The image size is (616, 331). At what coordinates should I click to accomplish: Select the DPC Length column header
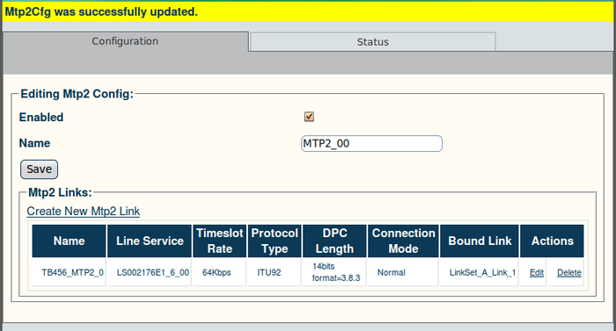(x=334, y=241)
